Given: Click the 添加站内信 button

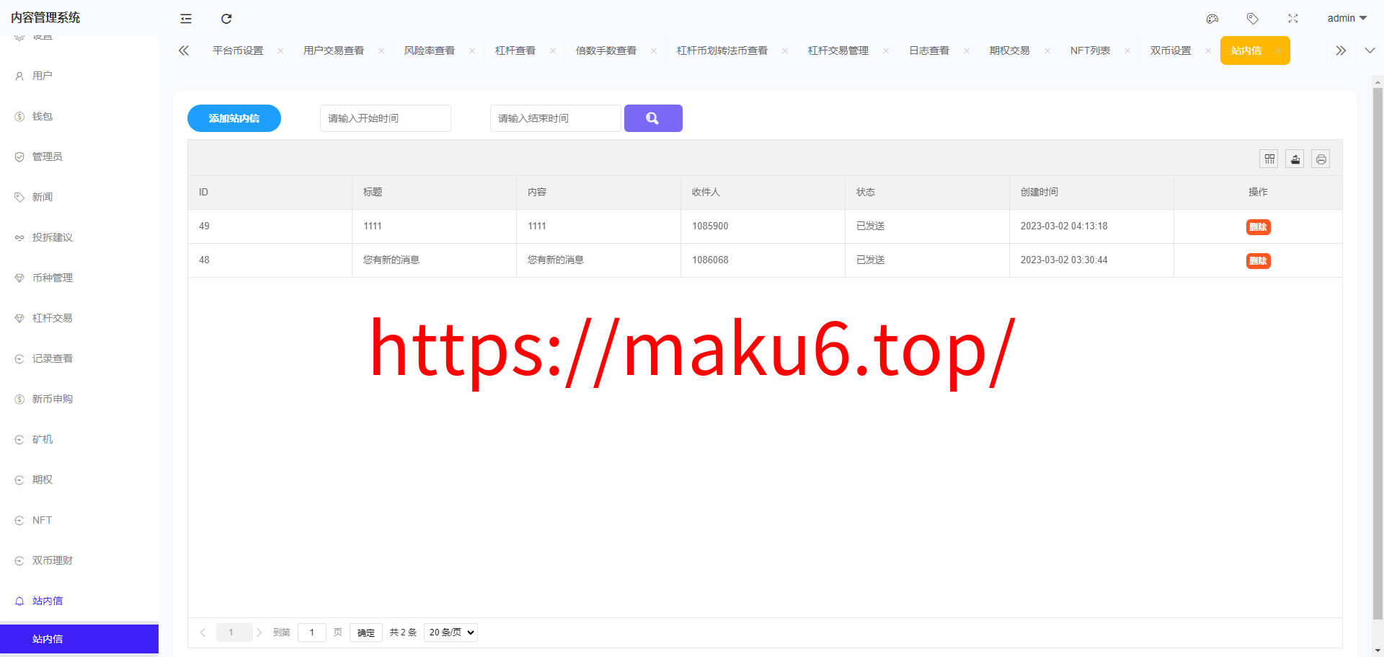Looking at the screenshot, I should coord(234,118).
